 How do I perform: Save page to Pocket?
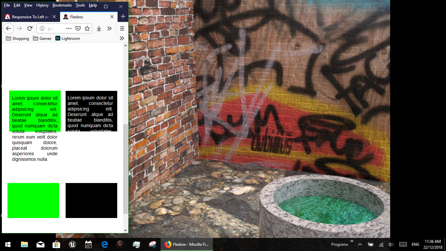(x=78, y=28)
